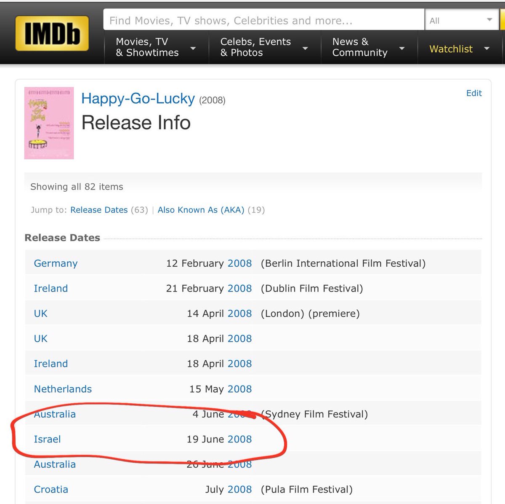
Task: Click '(Pula Film Festival)' text
Action: (x=307, y=489)
